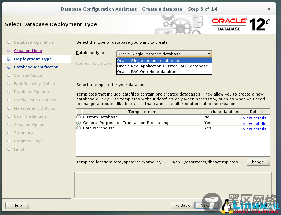View details for Data Warehouse template

(x=254, y=129)
